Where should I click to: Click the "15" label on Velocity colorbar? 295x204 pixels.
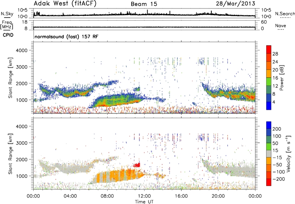coord(275,151)
